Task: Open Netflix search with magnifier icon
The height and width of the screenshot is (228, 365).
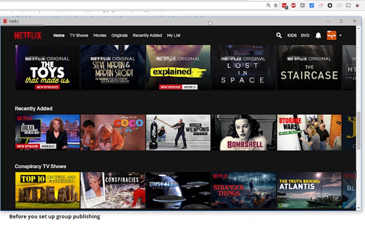Action: (x=279, y=35)
